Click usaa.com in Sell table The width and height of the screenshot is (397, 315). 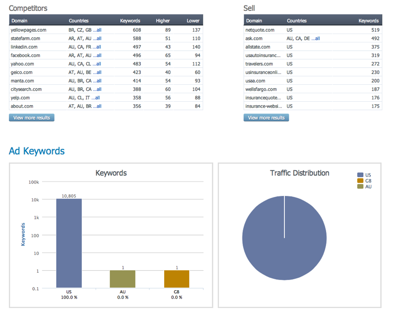[255, 81]
